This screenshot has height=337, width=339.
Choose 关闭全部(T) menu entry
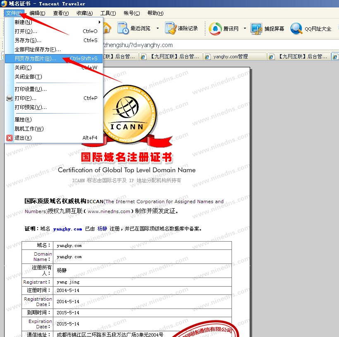54,77
